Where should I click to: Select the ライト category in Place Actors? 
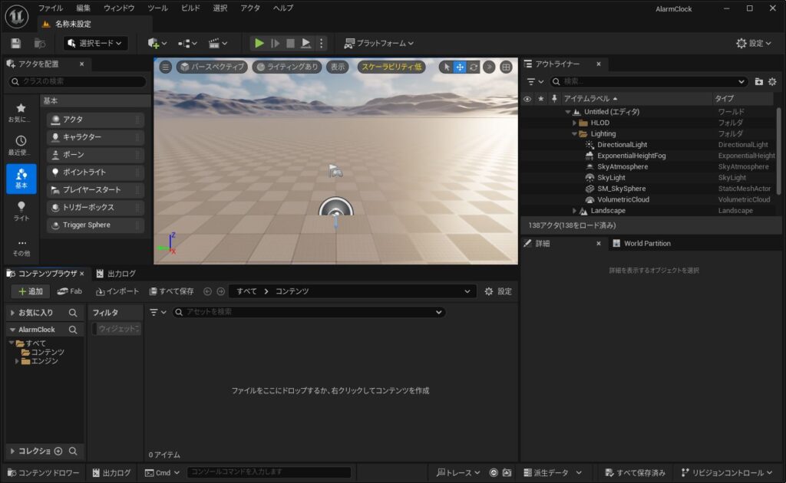tap(21, 211)
